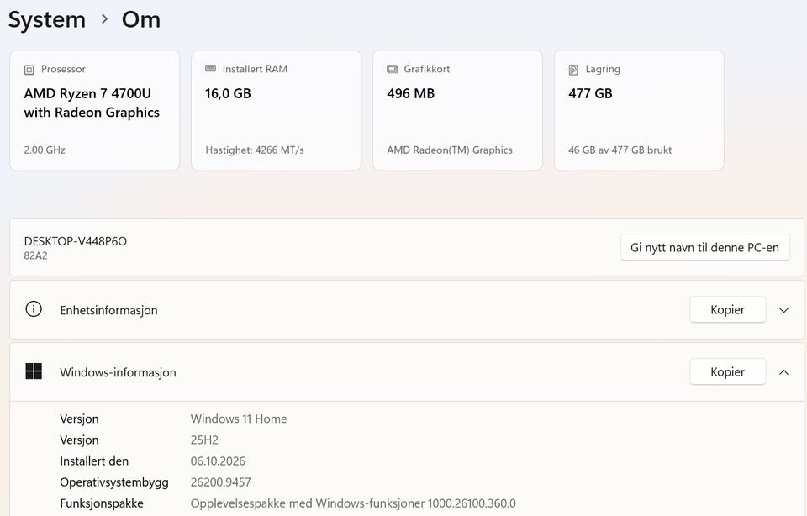Click the model code 82A2

tap(35, 255)
